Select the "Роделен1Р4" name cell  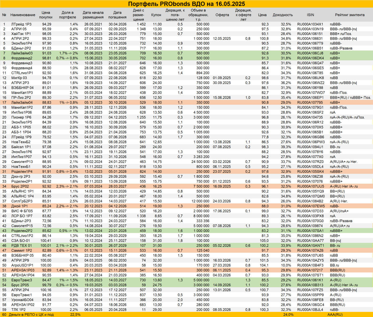click(22, 172)
